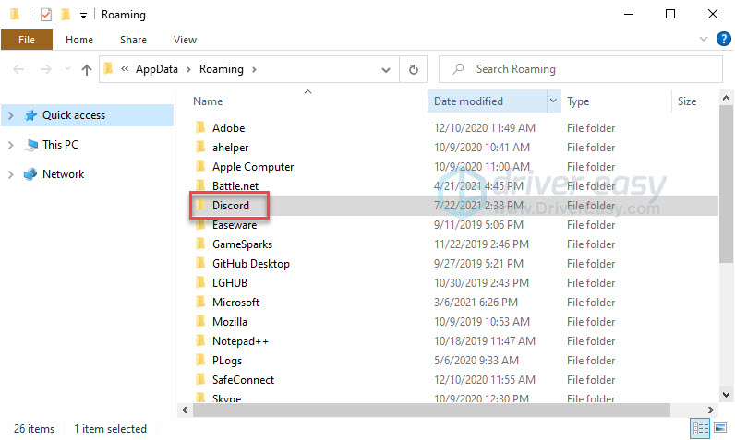This screenshot has width=735, height=440.
Task: Select the Adobe folder
Action: point(228,128)
